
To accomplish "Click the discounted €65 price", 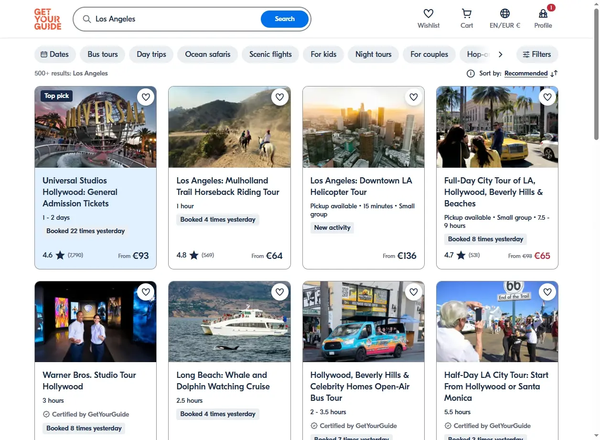I will [x=542, y=256].
